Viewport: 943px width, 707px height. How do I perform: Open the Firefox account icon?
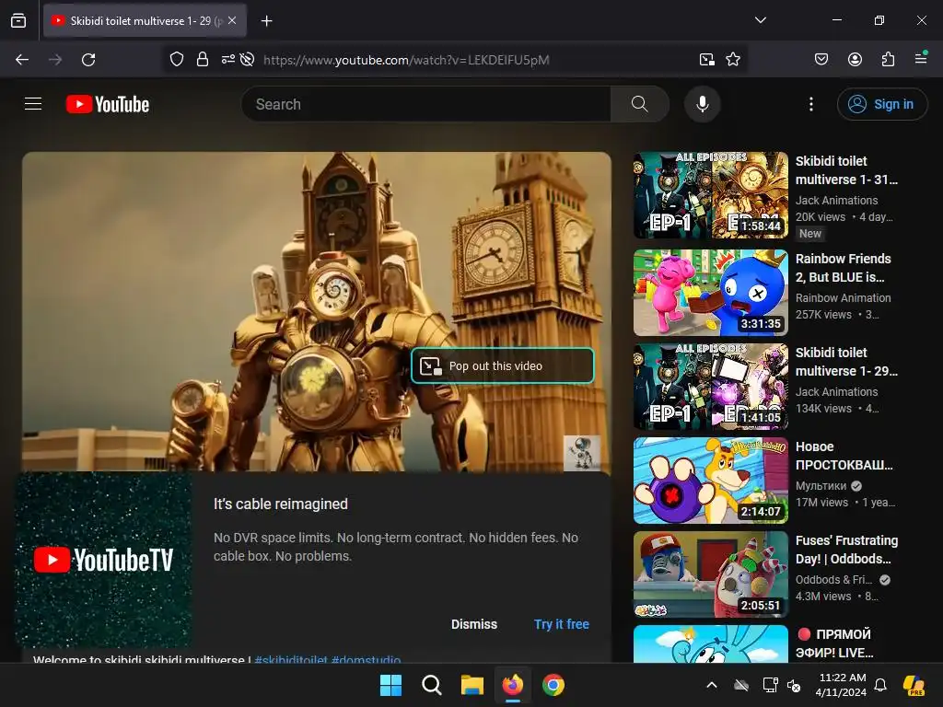tap(855, 59)
